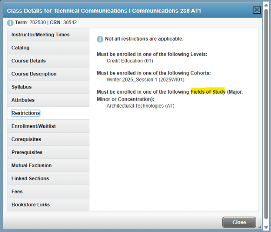This screenshot has width=271, height=232.
Task: Show the Course Description tab
Action: tap(48, 74)
